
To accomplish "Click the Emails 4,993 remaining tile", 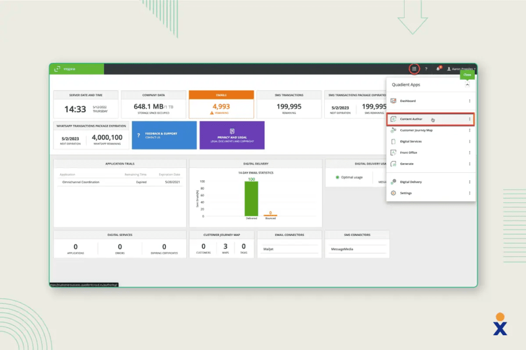I will click(222, 104).
